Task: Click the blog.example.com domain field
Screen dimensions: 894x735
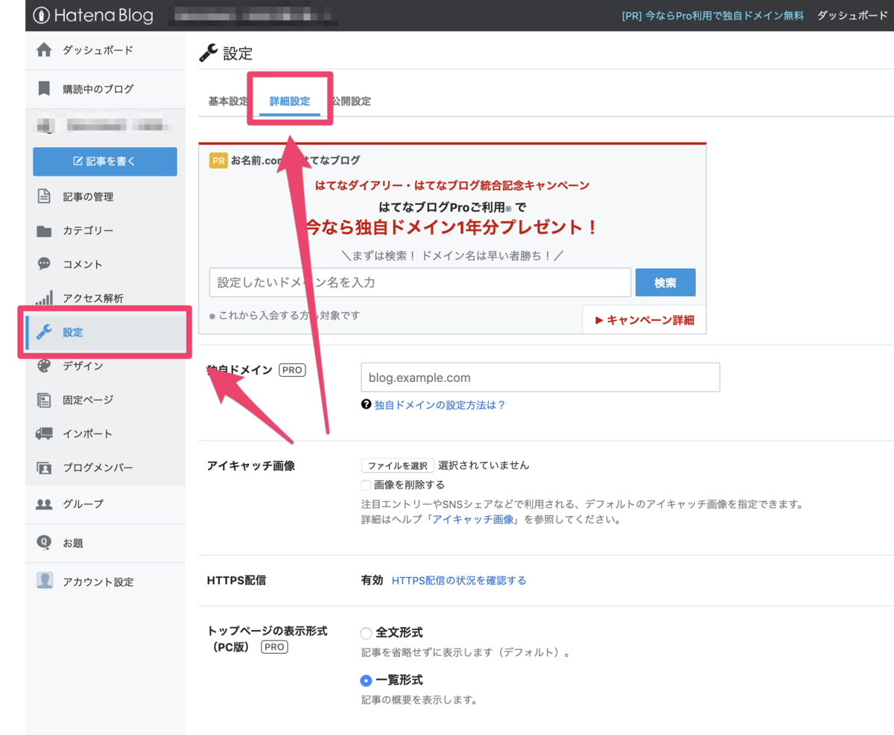Action: pos(540,377)
